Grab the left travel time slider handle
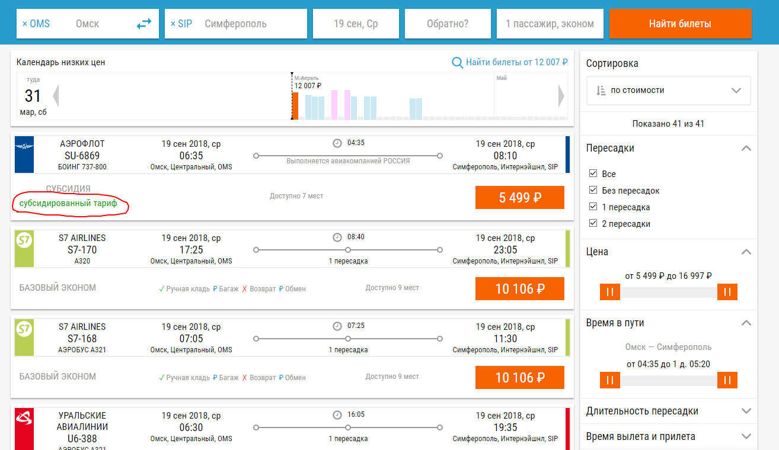779x450 pixels. tap(609, 380)
